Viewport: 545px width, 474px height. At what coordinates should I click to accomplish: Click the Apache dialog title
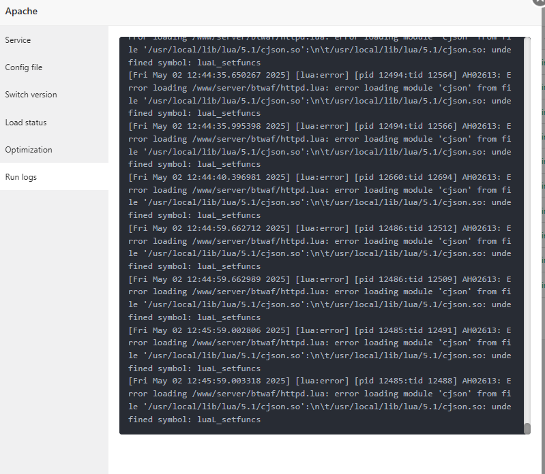(x=21, y=11)
